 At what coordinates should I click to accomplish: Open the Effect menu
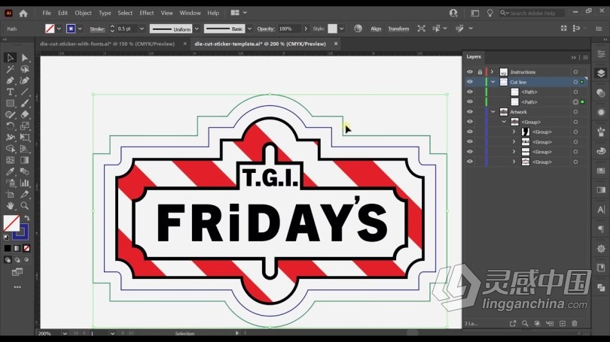click(x=147, y=13)
